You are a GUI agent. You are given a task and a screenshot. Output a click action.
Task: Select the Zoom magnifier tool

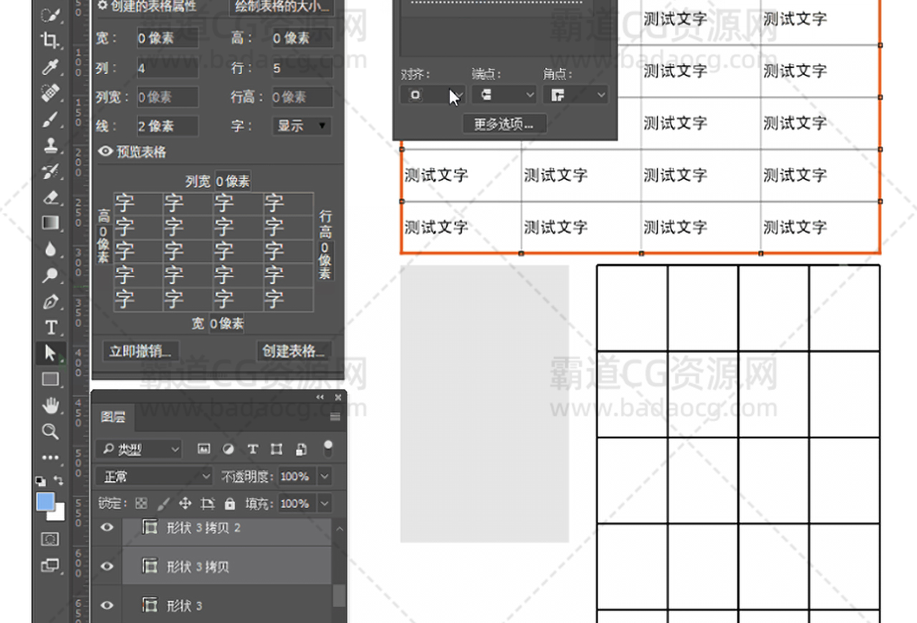point(50,431)
